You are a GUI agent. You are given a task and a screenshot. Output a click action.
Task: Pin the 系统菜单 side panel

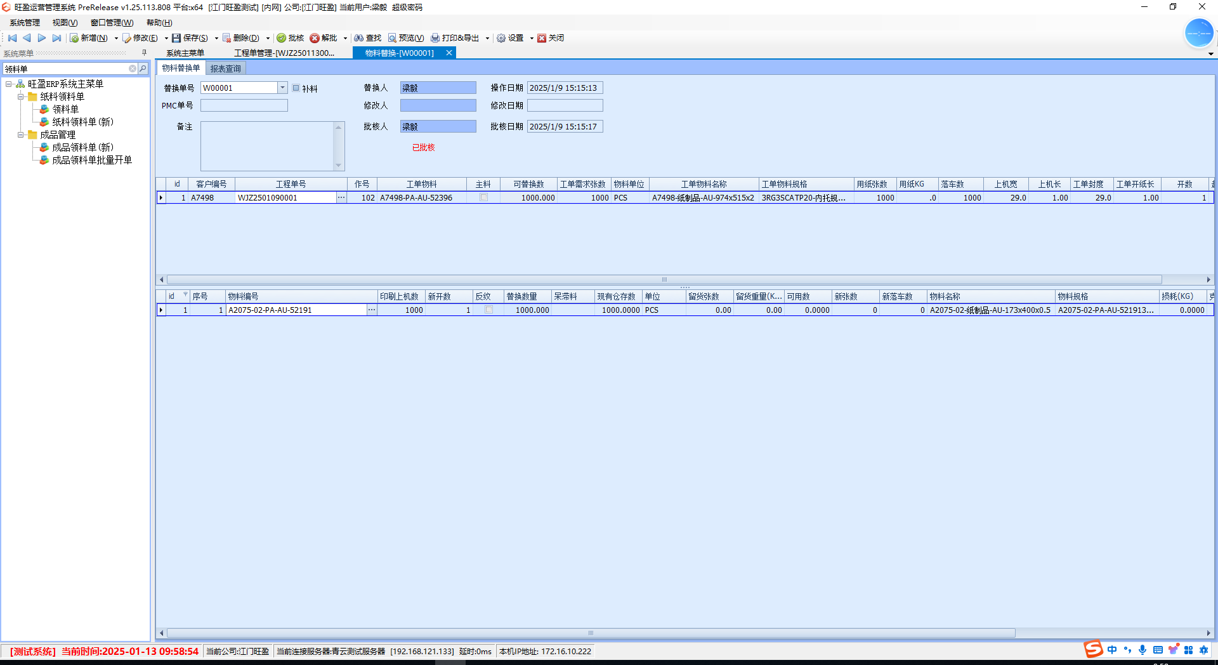[144, 53]
